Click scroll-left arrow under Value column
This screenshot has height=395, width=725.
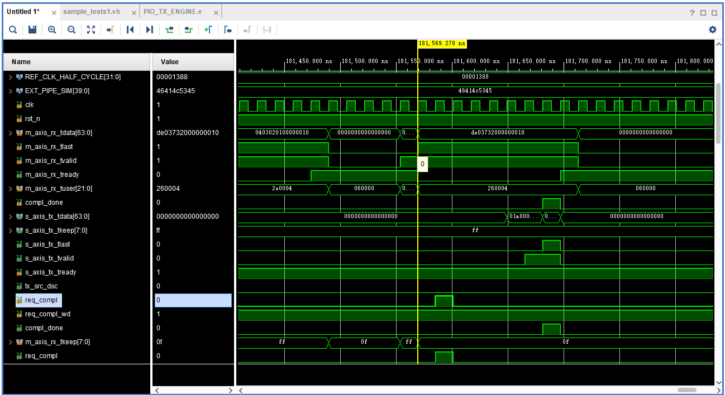157,390
